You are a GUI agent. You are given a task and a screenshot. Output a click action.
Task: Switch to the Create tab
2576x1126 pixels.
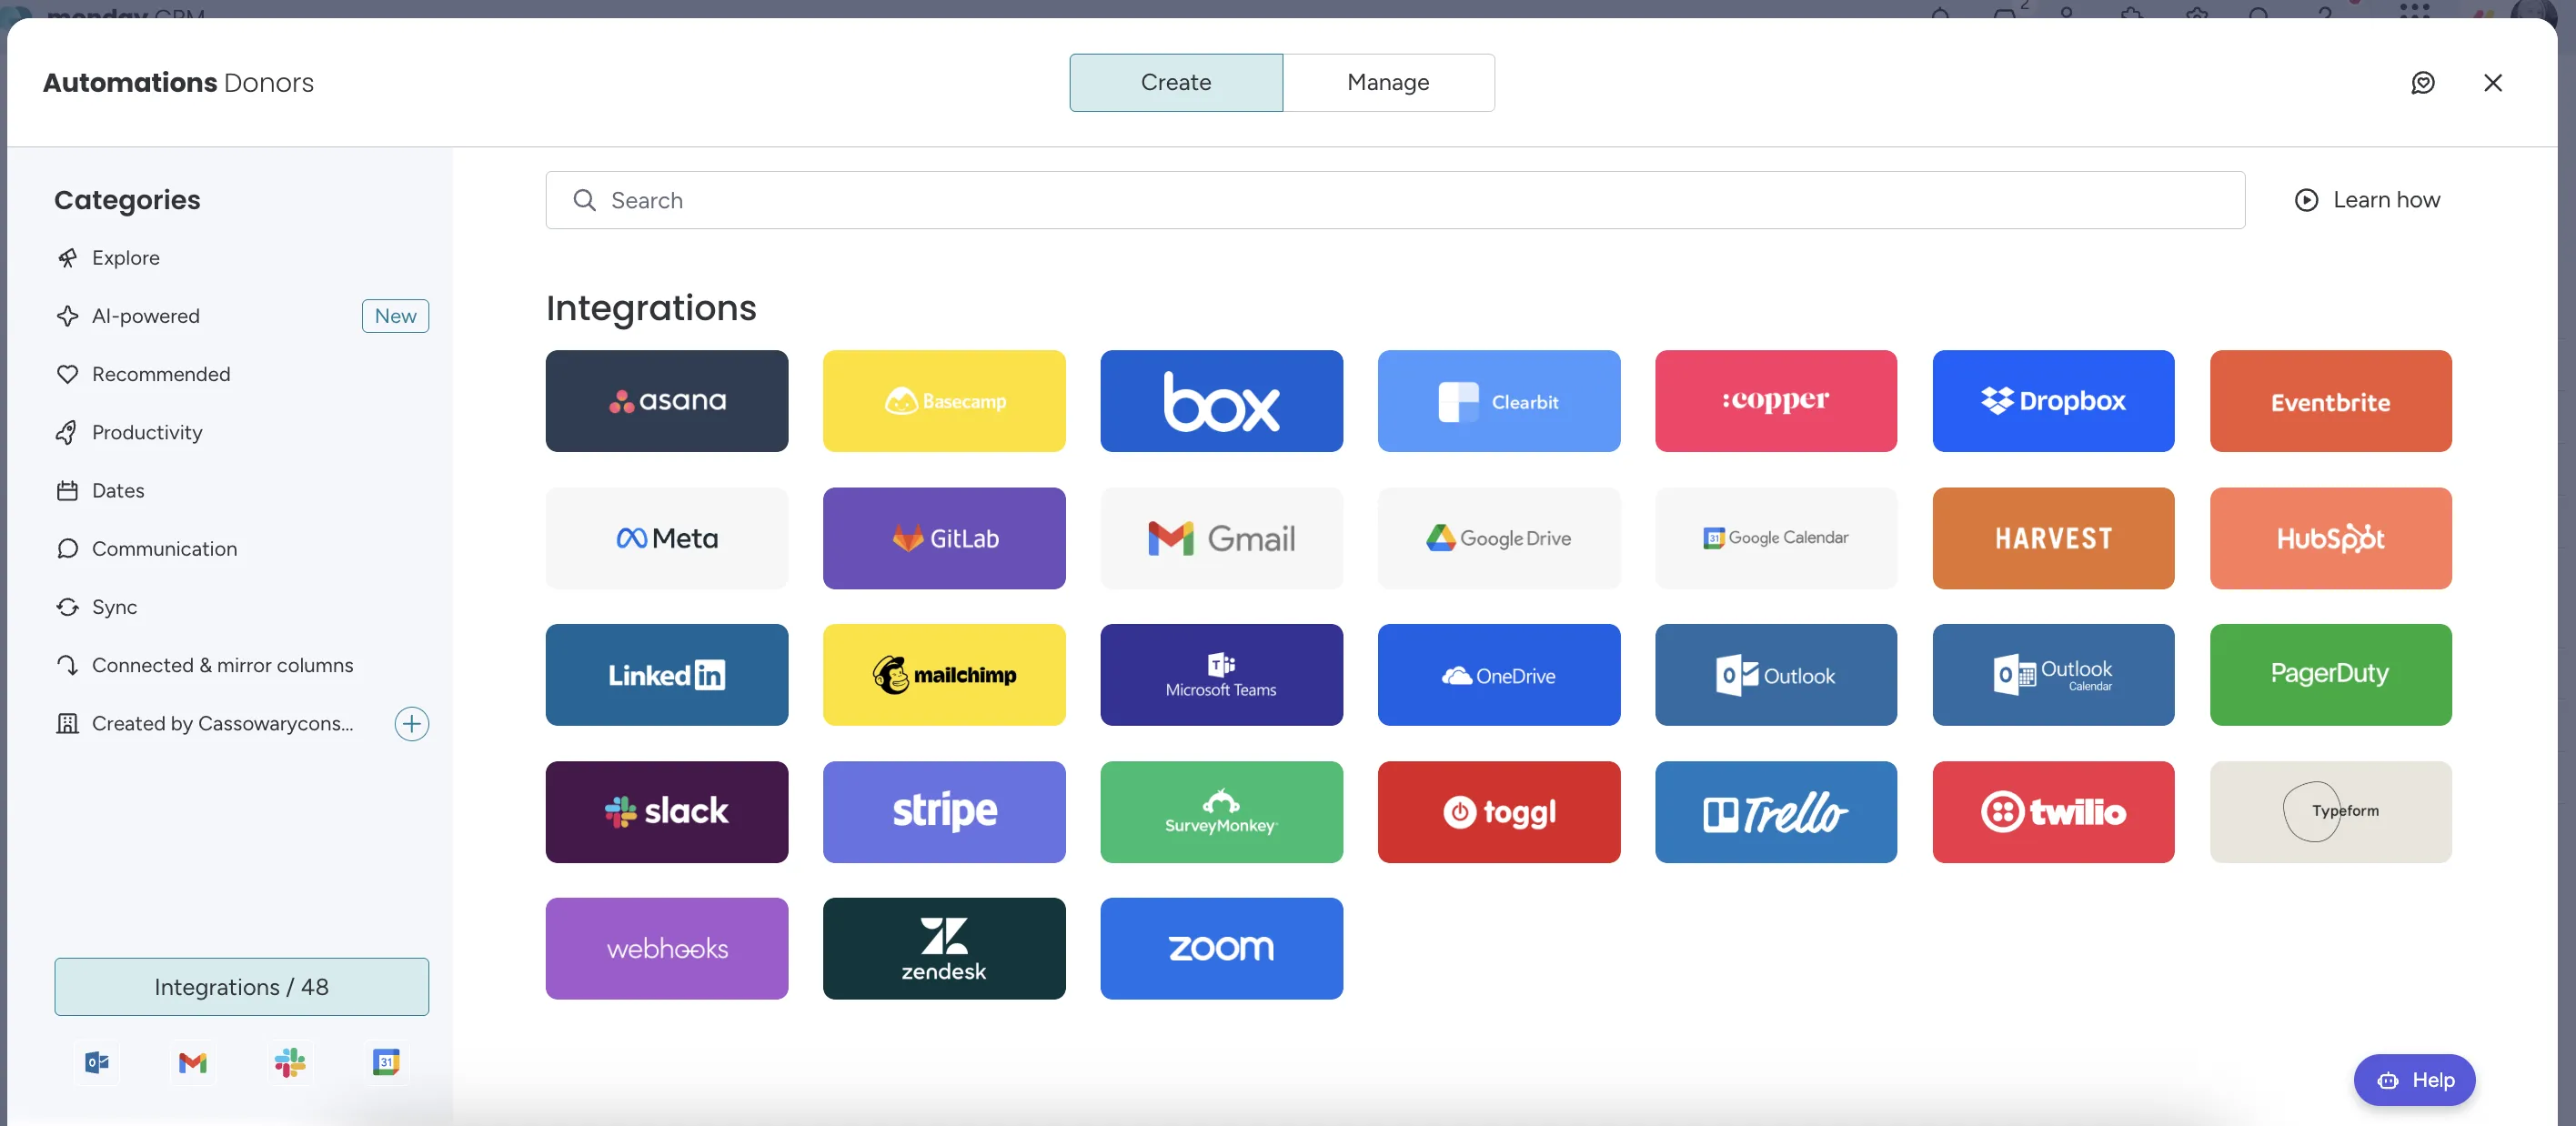click(1176, 82)
